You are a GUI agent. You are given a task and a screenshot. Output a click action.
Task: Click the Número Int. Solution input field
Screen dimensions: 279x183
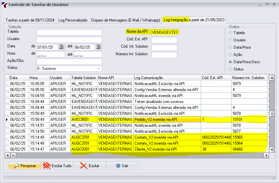coord(164,55)
